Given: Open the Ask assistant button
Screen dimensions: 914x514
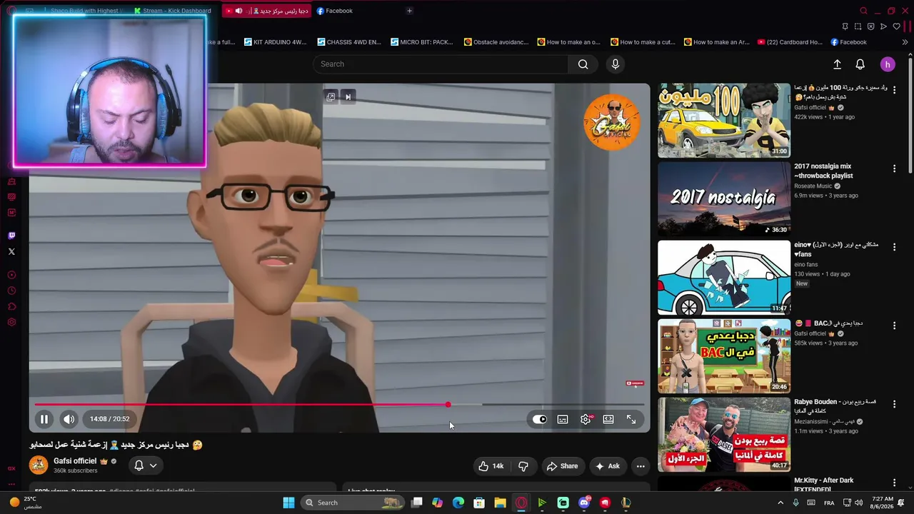Looking at the screenshot, I should point(607,466).
